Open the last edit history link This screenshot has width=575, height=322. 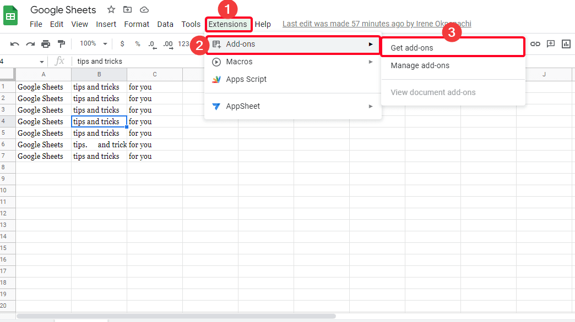tap(377, 24)
